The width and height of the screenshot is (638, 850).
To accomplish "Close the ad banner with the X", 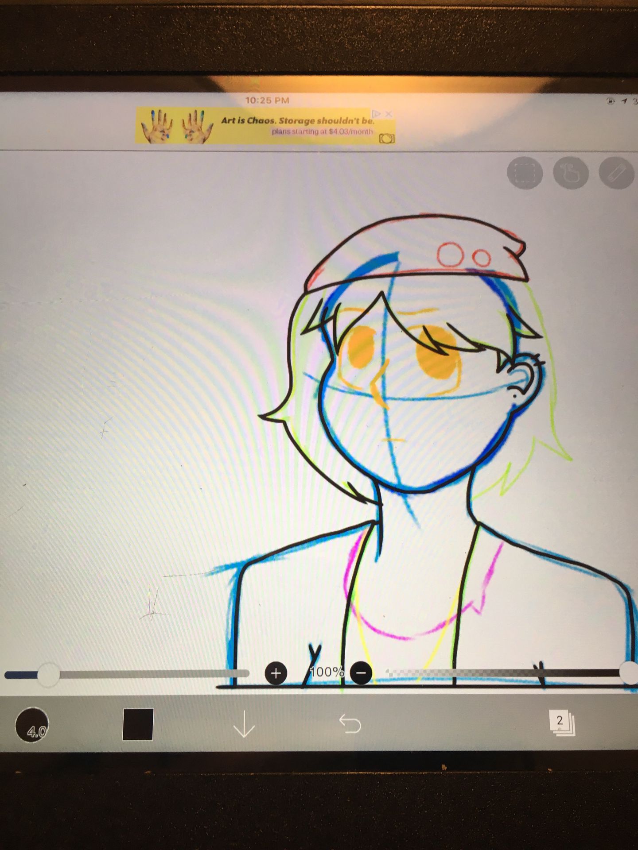I will (389, 114).
